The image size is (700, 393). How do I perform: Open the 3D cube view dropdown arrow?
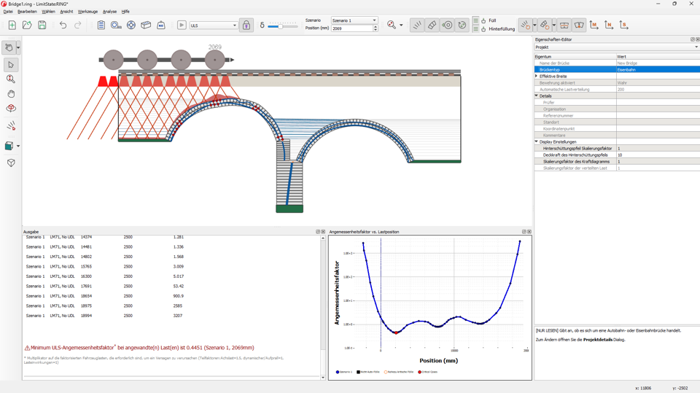tap(17, 146)
